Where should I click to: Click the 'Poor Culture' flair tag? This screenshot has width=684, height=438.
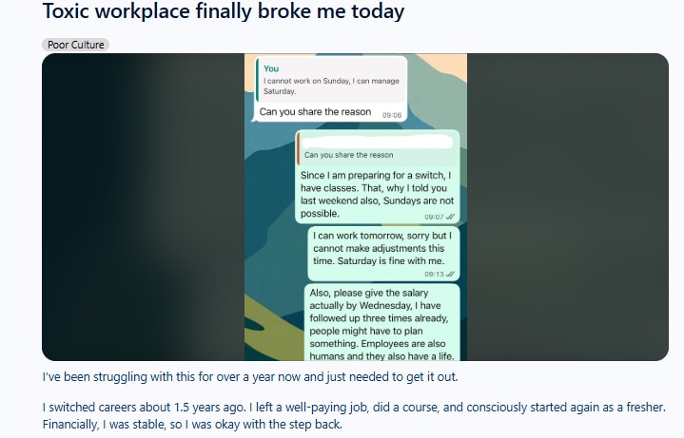[76, 45]
